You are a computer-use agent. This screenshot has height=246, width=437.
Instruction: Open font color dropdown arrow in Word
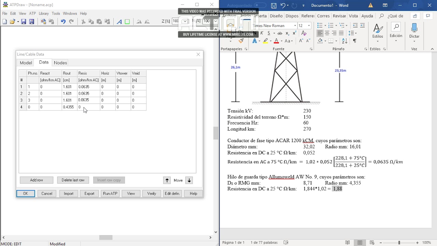tap(281, 41)
